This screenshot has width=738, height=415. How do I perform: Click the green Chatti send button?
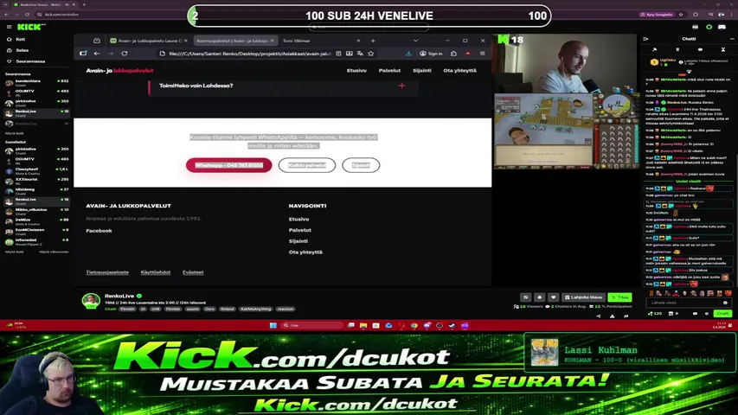pyautogui.click(x=722, y=313)
